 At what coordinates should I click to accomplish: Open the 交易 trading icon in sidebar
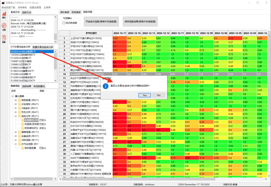(x=4, y=27)
